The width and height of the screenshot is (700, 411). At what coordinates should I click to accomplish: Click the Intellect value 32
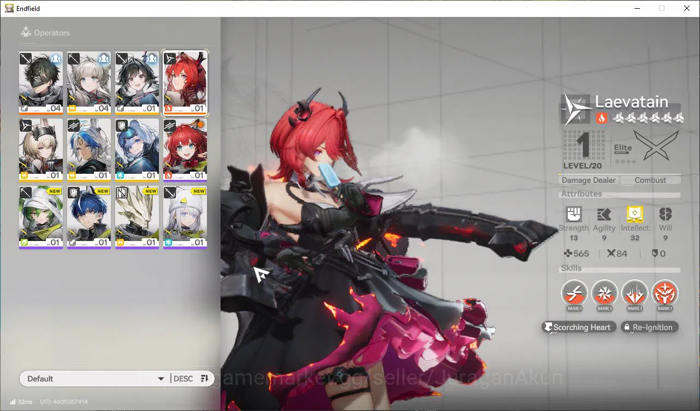coord(634,238)
